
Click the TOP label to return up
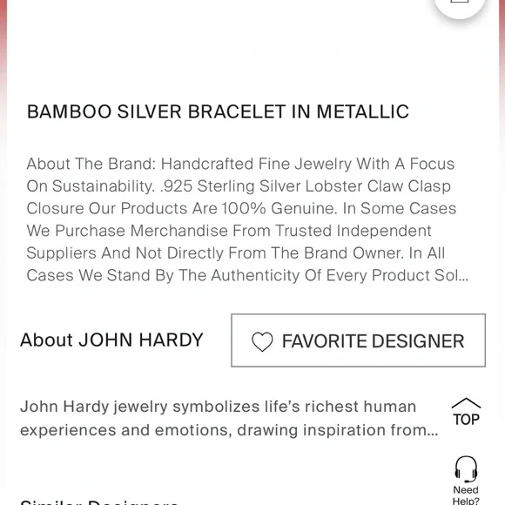[x=466, y=420]
